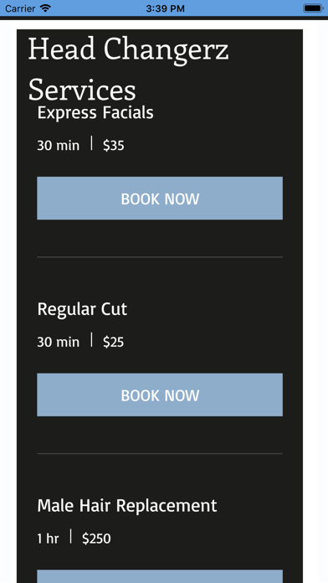Tap the partially visible button below Male Hair Replacement
Viewport: 328px width, 583px height.
[x=160, y=576]
